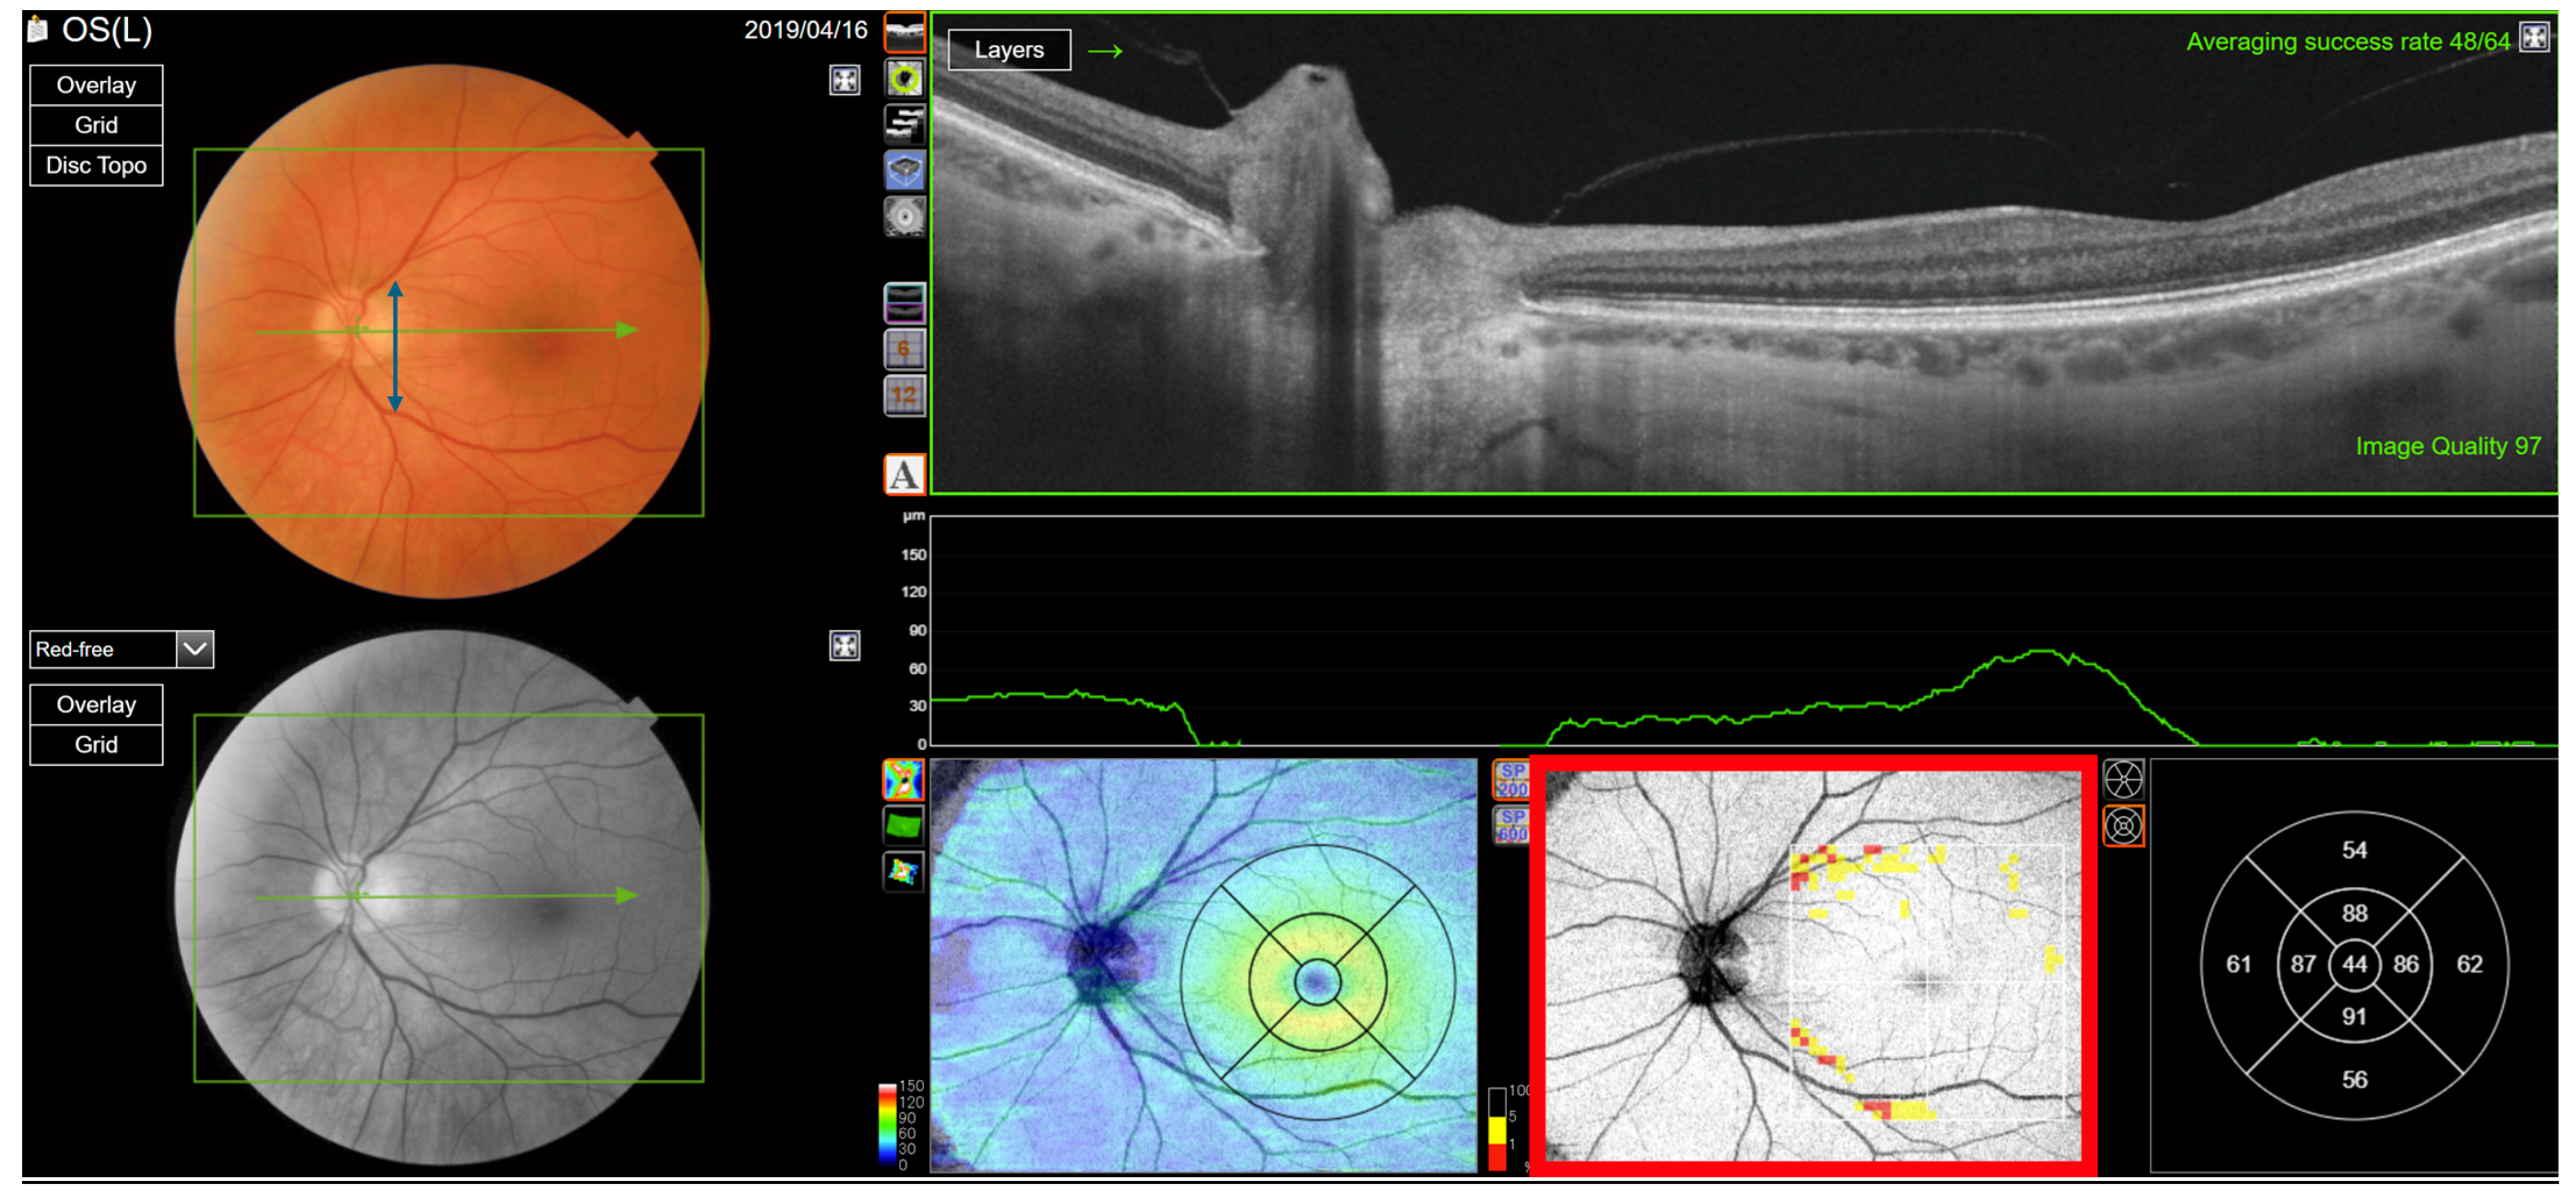The height and width of the screenshot is (1199, 2576).
Task: Select the optic disc circle scan icon
Action: pos(905,78)
